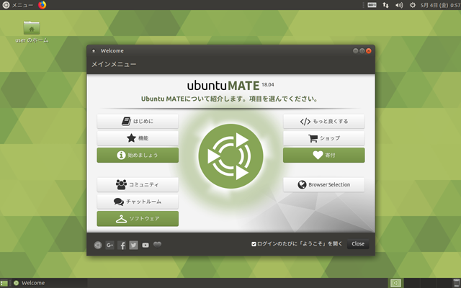Open the Facebook social link icon
Image resolution: width=461 pixels, height=288 pixels.
122,245
